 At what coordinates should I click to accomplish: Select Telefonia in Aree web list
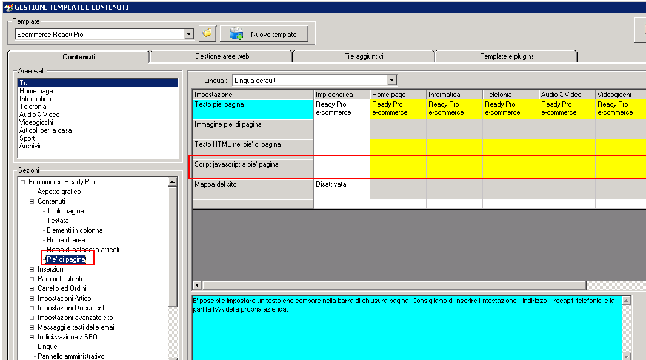click(33, 106)
